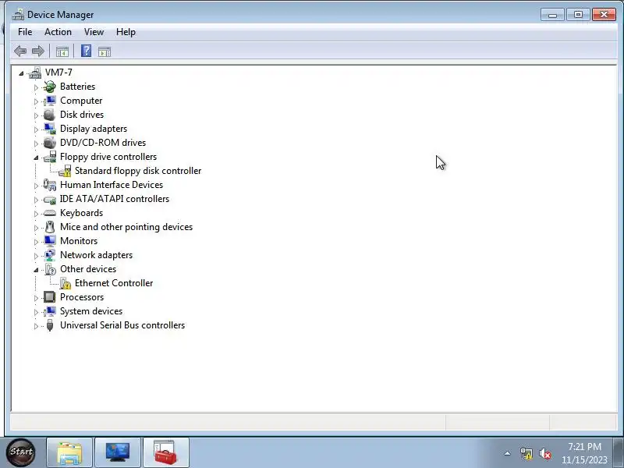Select the Ethernet Controller entry text

click(x=114, y=283)
